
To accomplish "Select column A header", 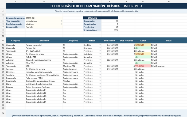I will pos(15,1).
